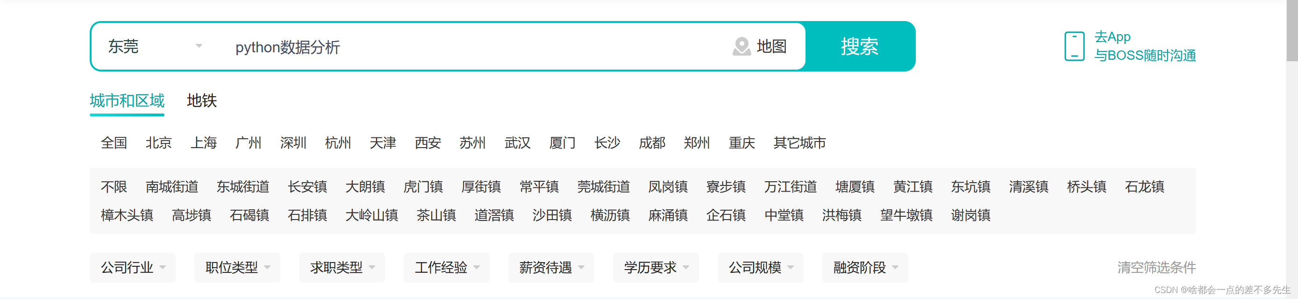The image size is (1298, 299).
Task: Expand the 求职类型 filter dropdown
Action: 342,267
